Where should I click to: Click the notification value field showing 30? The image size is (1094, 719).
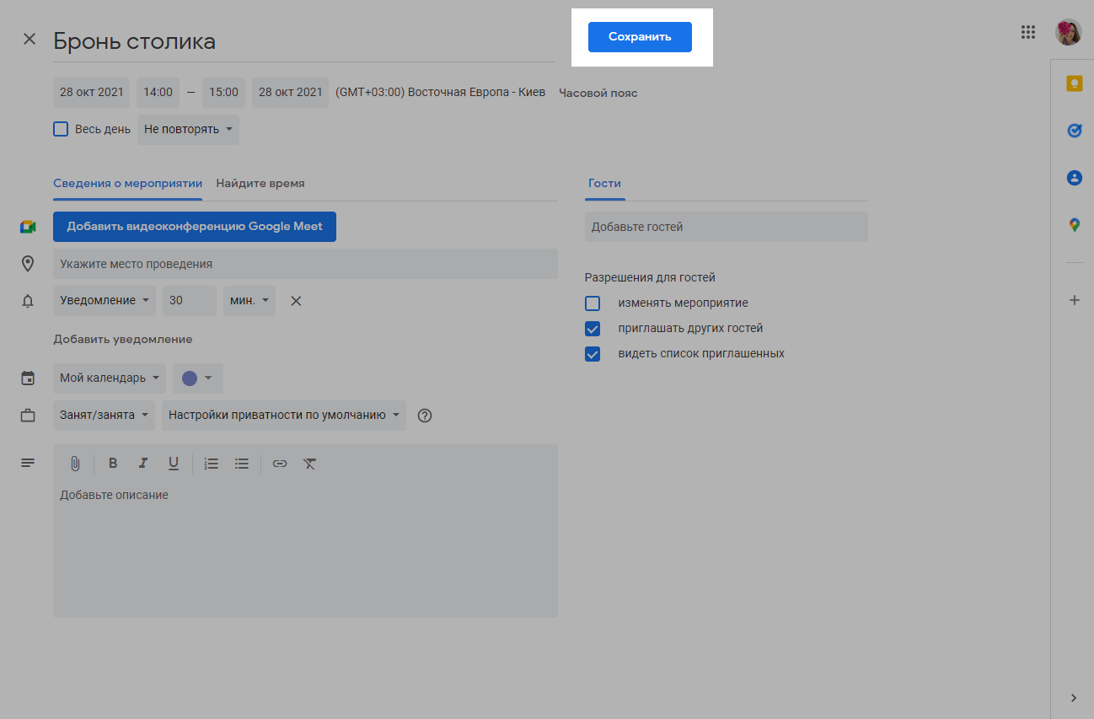pyautogui.click(x=190, y=301)
